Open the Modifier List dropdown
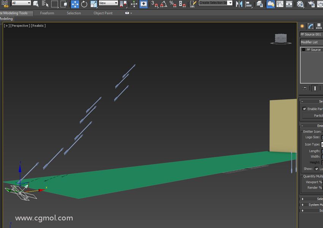The height and width of the screenshot is (228, 323). (312, 42)
